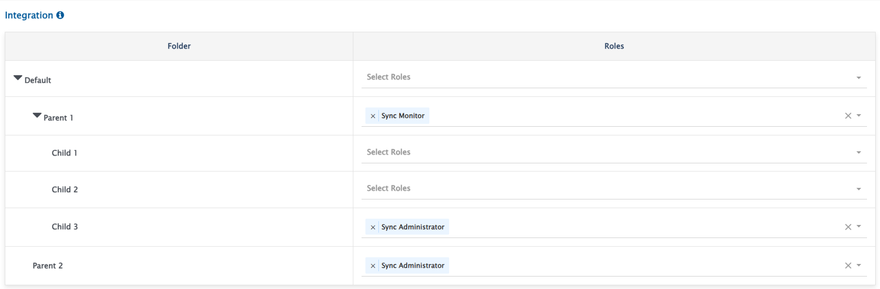Viewport: 880px width, 289px height.
Task: Collapse the Default folder tree
Action: click(18, 78)
